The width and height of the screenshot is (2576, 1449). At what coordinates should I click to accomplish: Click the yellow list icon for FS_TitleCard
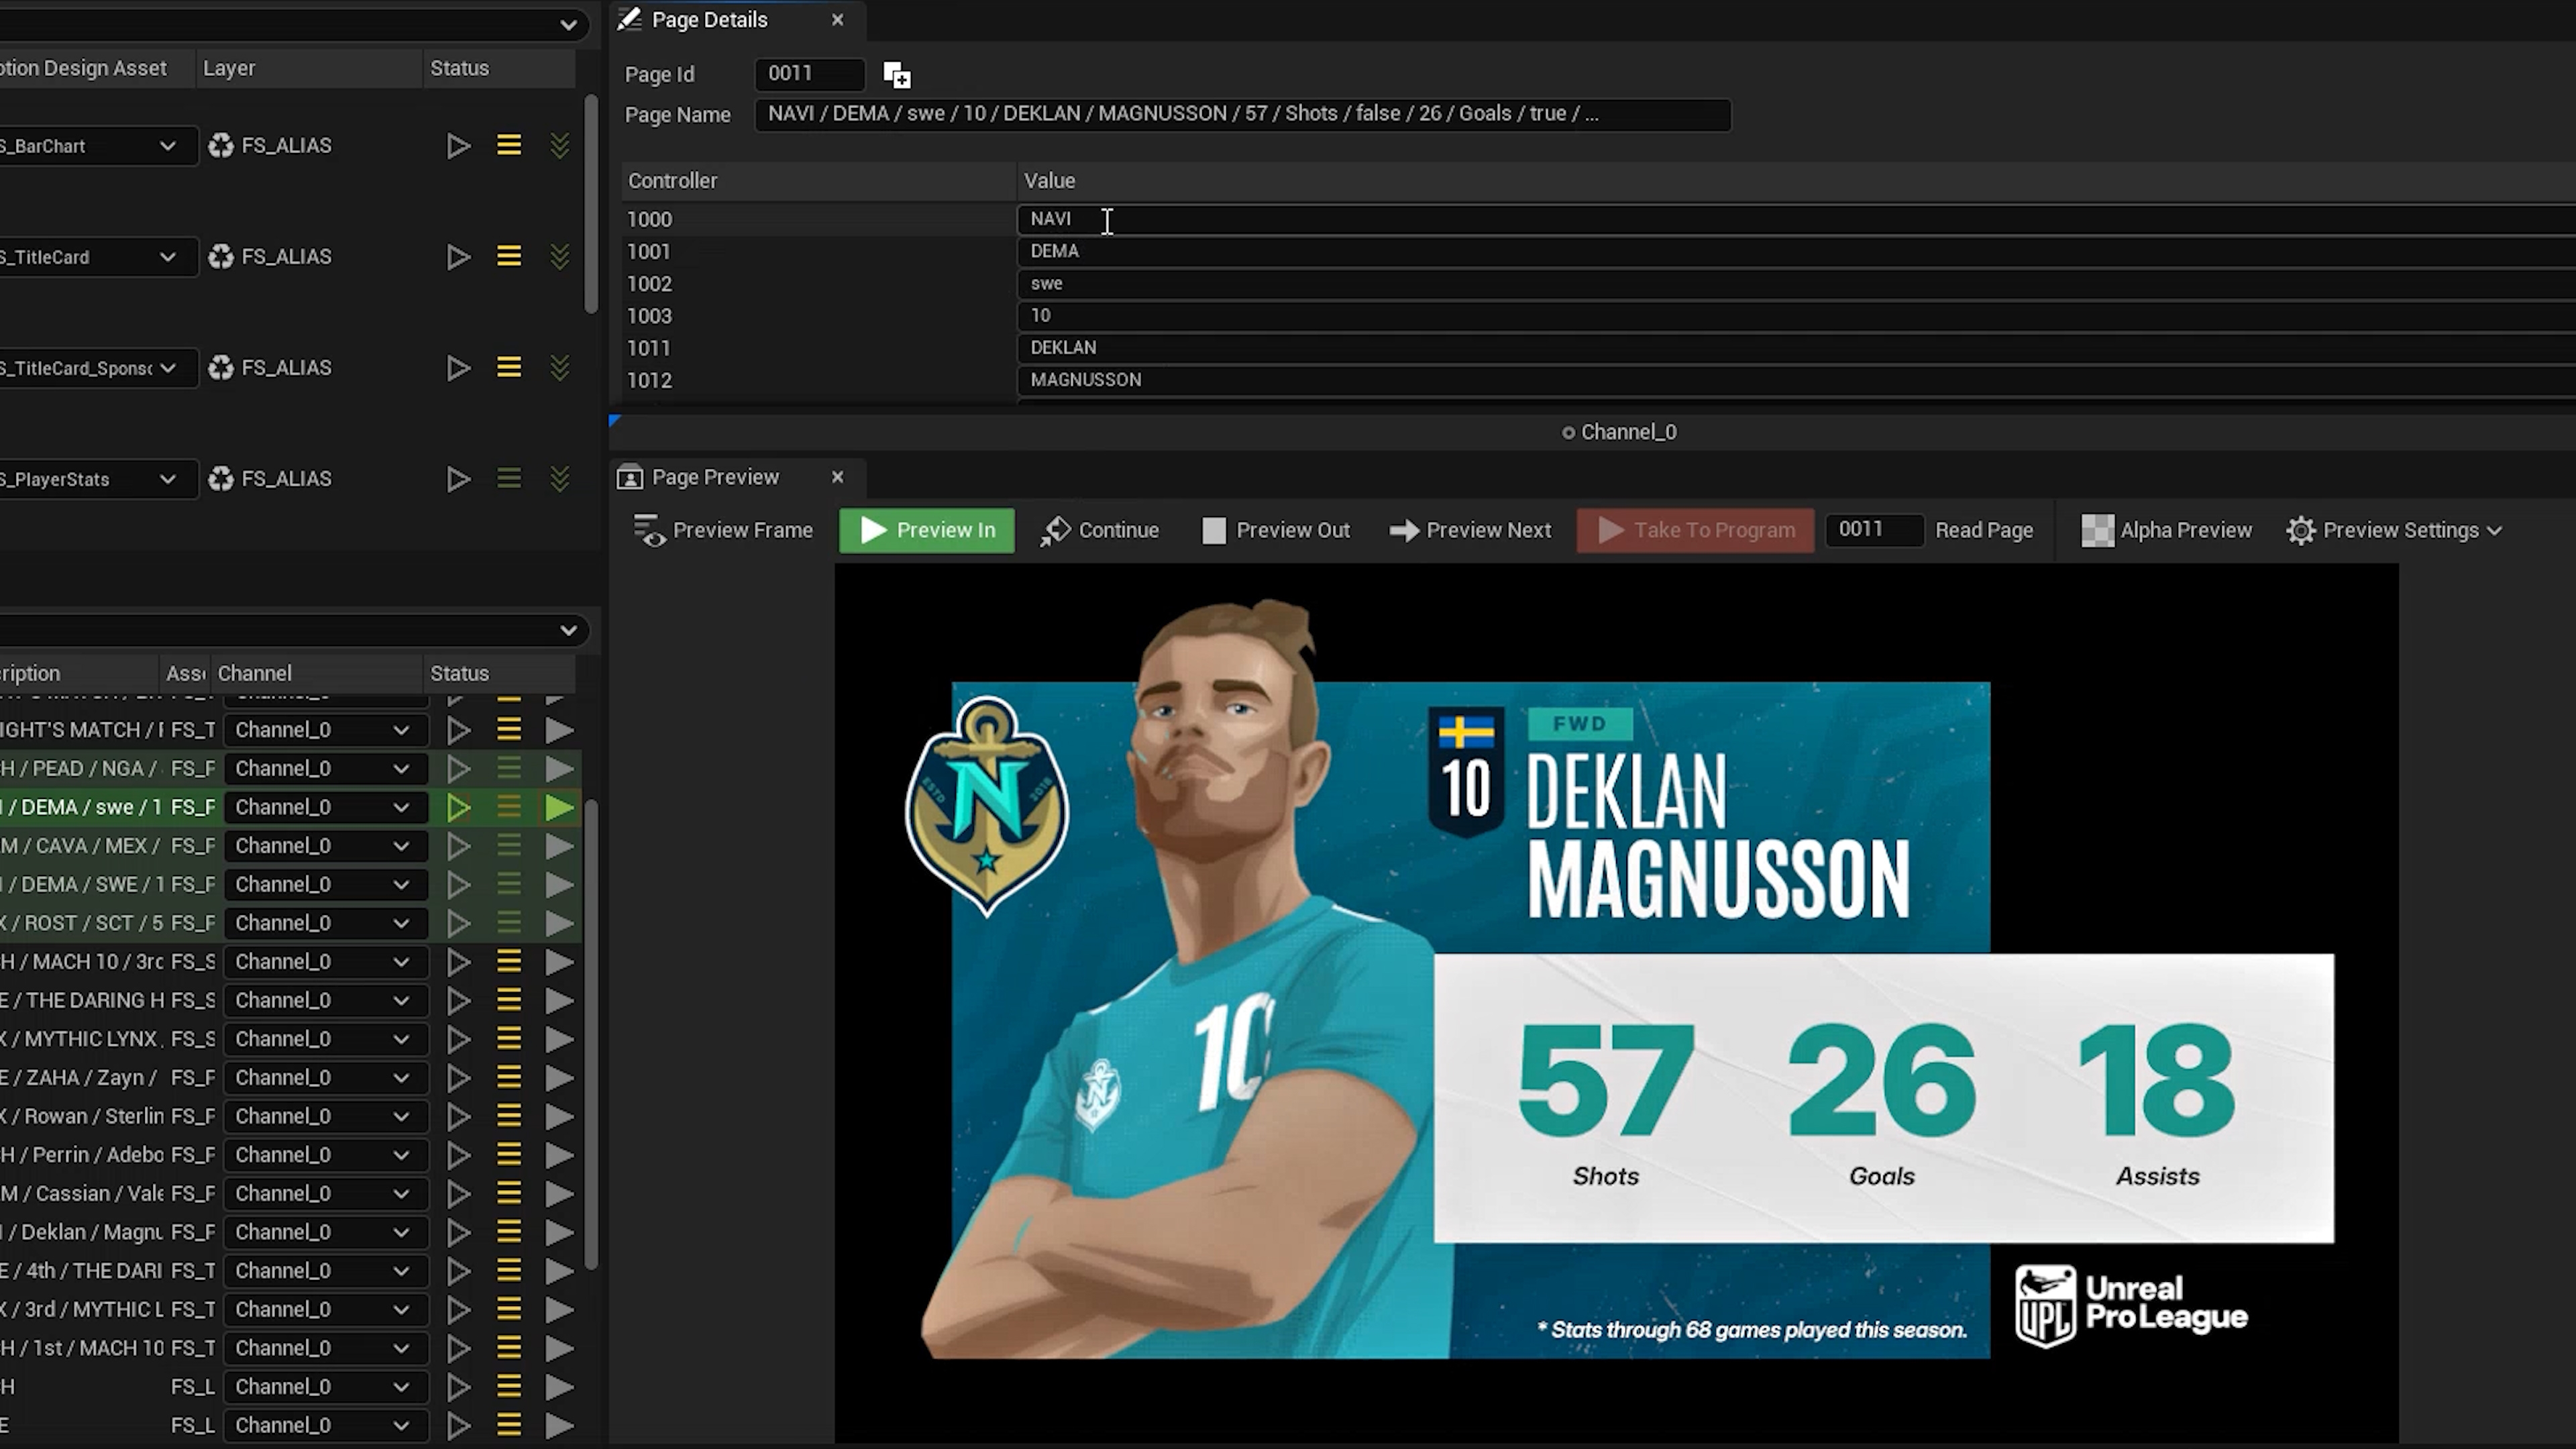(x=509, y=257)
